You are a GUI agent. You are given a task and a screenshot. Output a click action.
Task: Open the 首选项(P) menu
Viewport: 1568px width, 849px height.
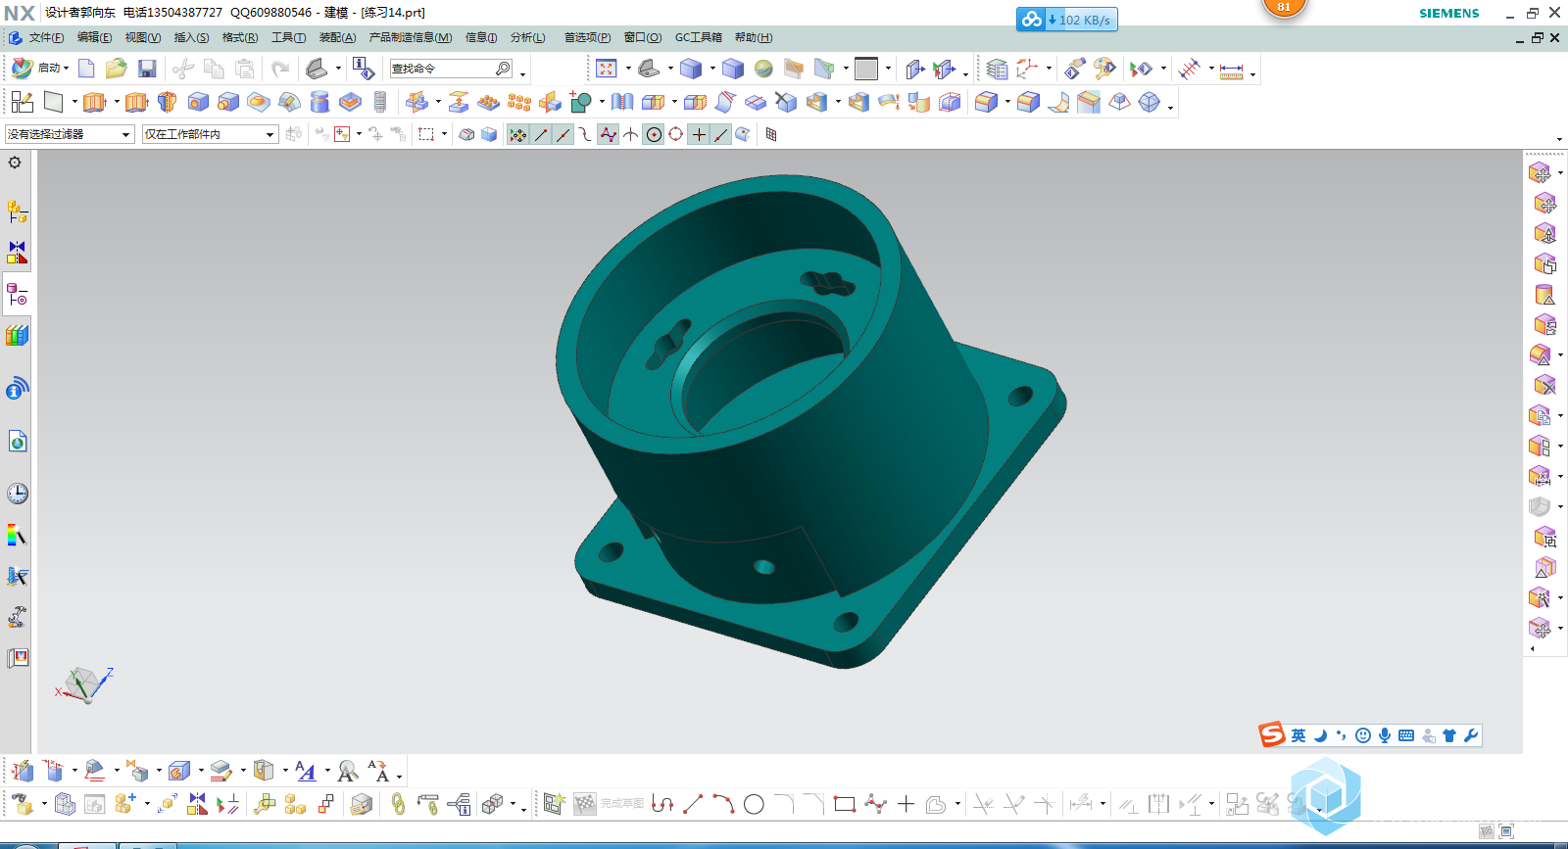pos(587,37)
